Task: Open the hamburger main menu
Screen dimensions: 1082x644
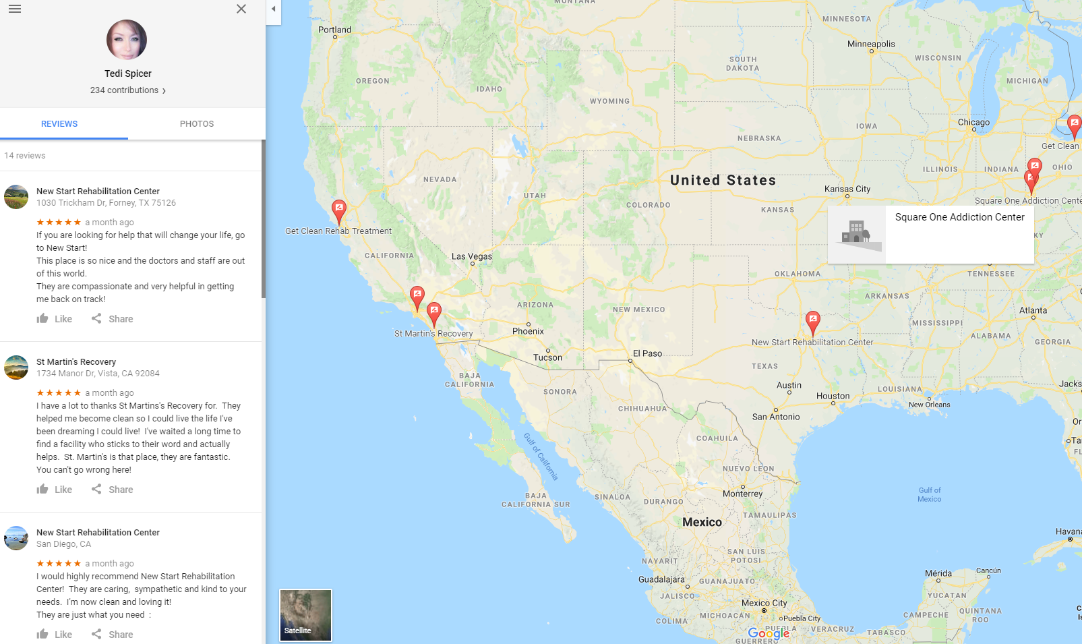Action: pyautogui.click(x=15, y=9)
